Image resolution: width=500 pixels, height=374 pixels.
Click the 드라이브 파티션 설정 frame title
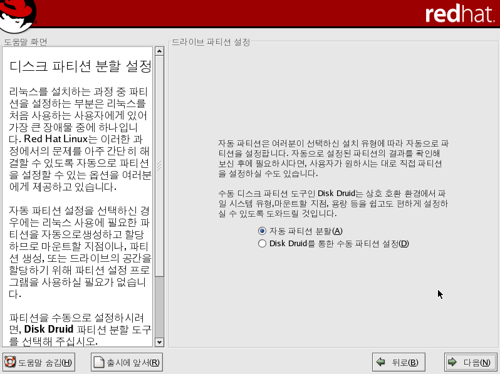point(211,42)
